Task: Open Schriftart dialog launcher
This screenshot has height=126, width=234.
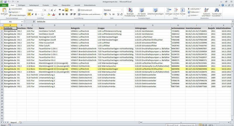Action: (56, 18)
